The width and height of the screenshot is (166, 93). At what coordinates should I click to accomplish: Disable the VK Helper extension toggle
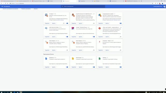coord(67,23)
